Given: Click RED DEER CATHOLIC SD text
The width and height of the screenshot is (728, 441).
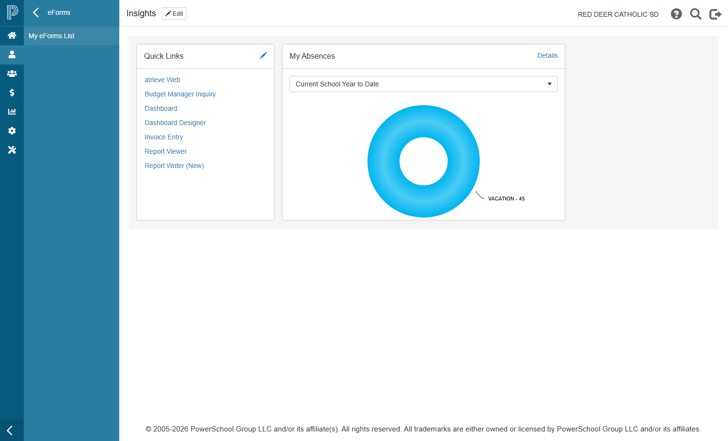Looking at the screenshot, I should (x=618, y=14).
